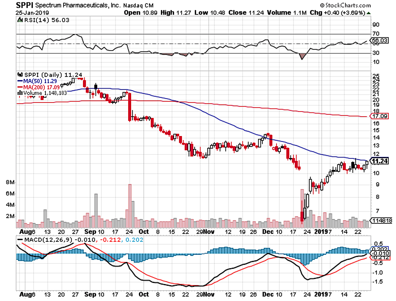
Task: Click the MA(50) 11.29 legend text
Action: click(40, 81)
